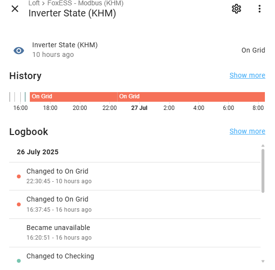Click the On Grid state value
The image size is (275, 270).
253,50
